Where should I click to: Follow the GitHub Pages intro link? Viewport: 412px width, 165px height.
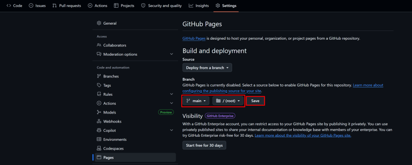coord(194,38)
